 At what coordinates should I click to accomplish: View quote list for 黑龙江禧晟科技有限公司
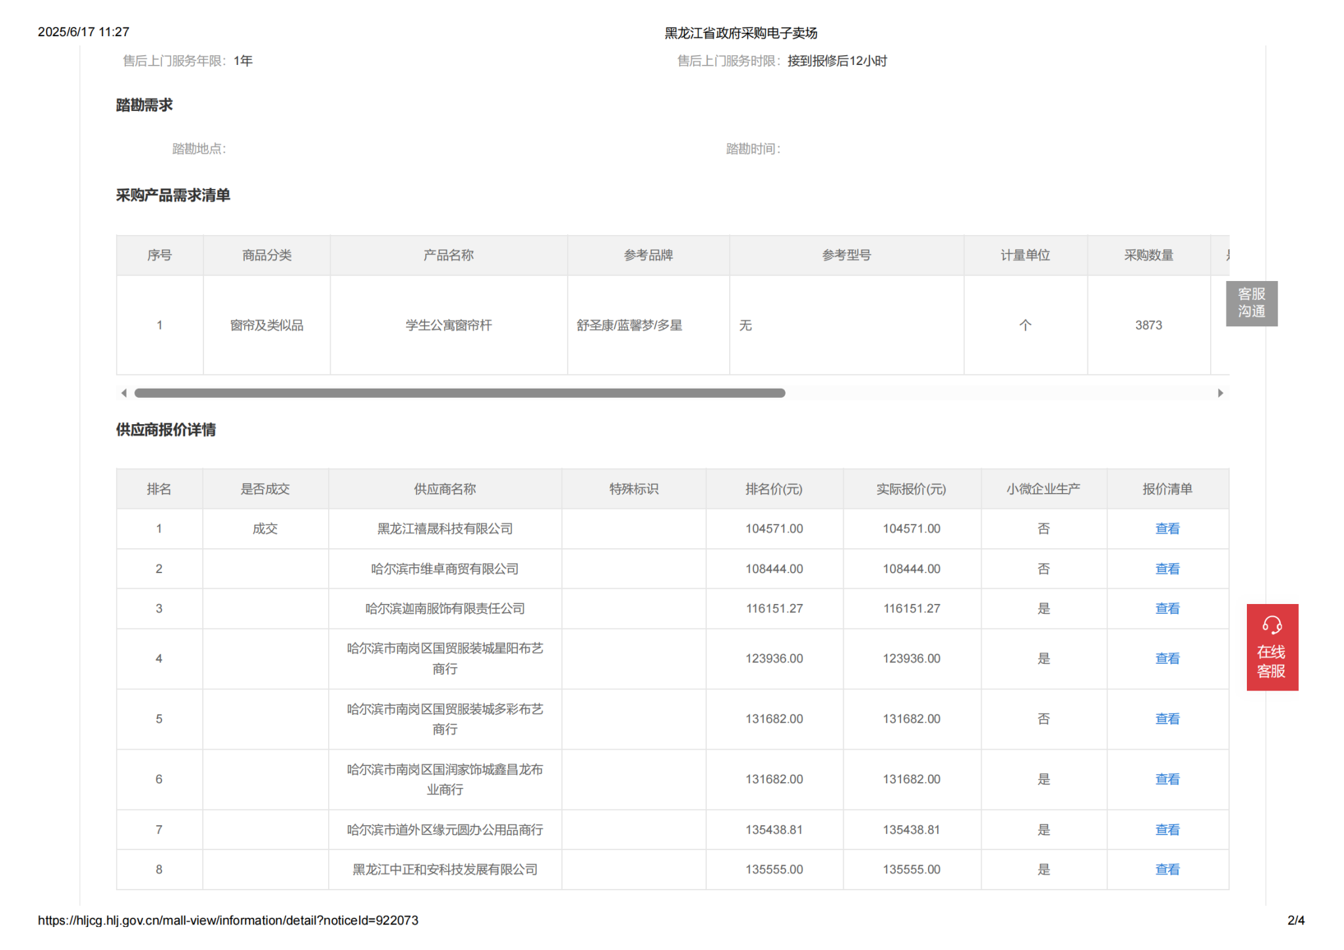pyautogui.click(x=1167, y=529)
